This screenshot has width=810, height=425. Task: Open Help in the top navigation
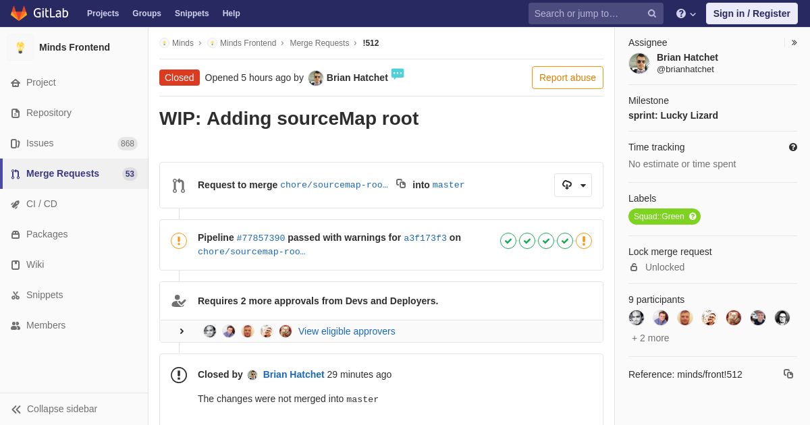click(x=232, y=13)
